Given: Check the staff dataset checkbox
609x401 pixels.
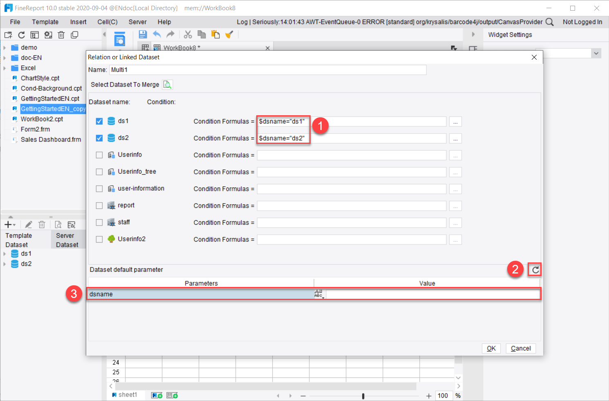Looking at the screenshot, I should [x=99, y=222].
